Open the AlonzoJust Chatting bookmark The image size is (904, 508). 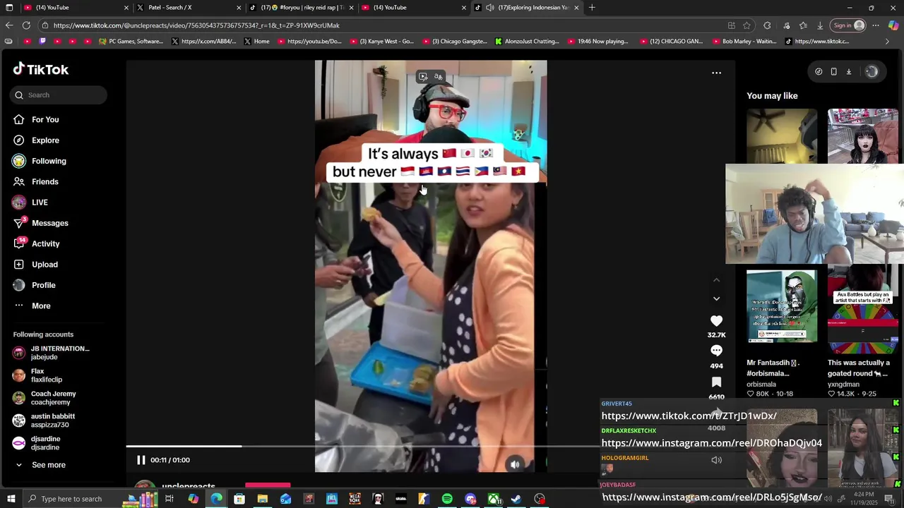tap(527, 42)
